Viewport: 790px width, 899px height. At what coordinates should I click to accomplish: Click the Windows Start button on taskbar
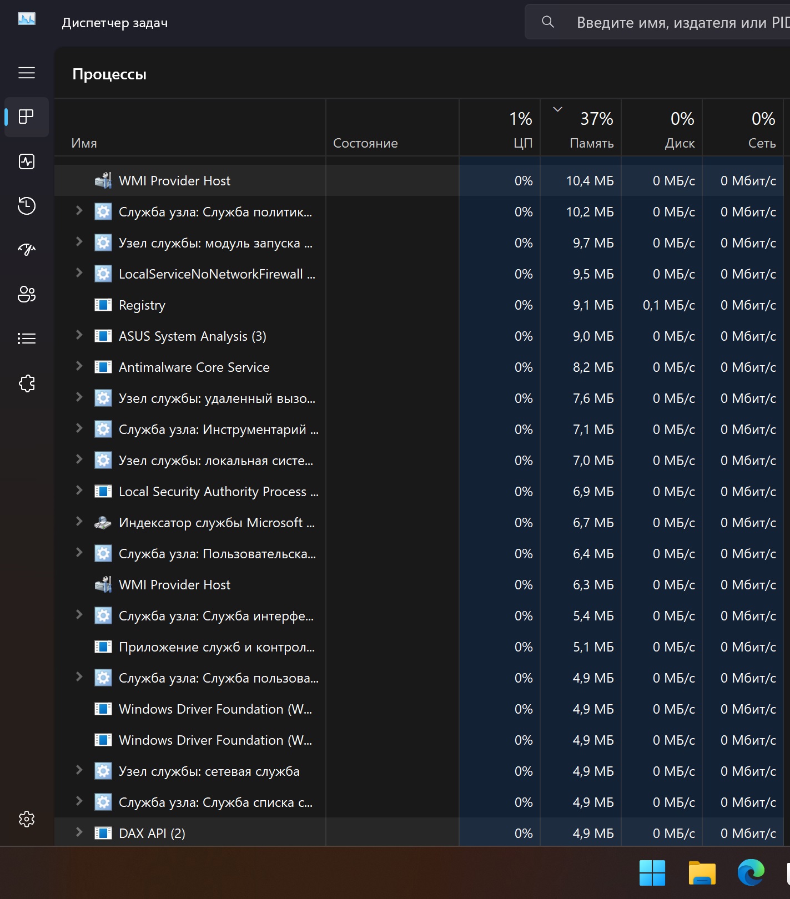[x=652, y=873]
